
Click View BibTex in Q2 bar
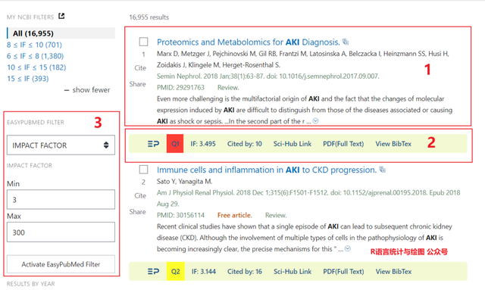point(393,272)
